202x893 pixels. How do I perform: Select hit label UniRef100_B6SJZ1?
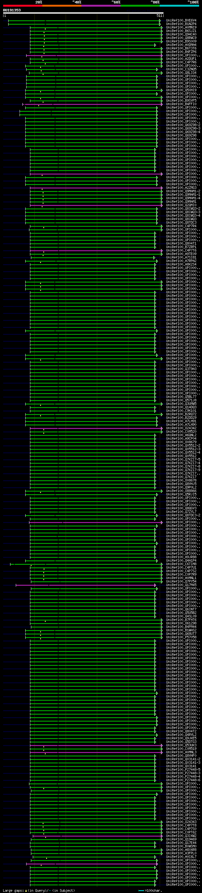click(181, 31)
